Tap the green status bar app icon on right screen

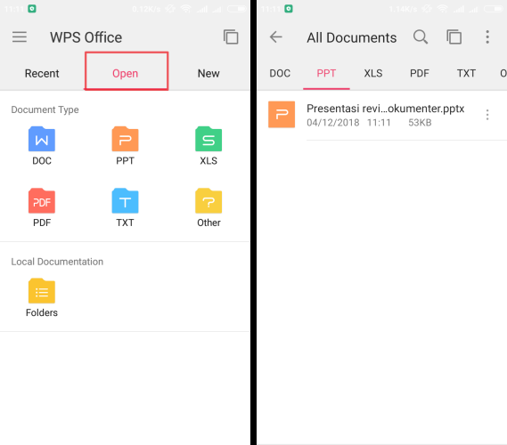tap(289, 9)
